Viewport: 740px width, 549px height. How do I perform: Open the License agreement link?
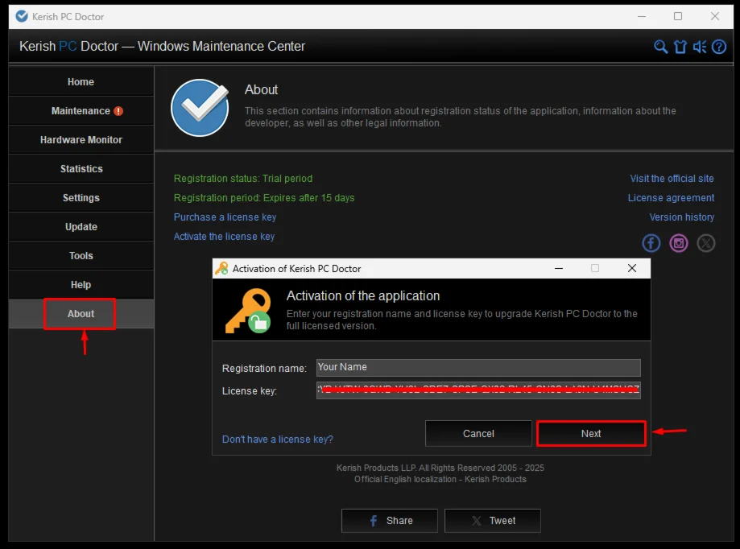(671, 198)
